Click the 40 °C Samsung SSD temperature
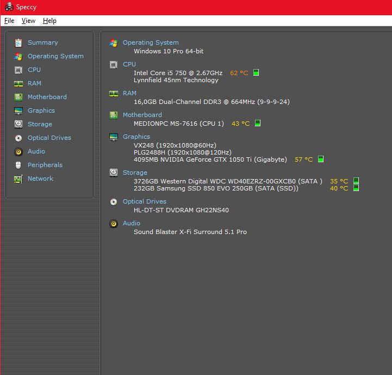Image resolution: width=392 pixels, height=375 pixels. (x=339, y=188)
